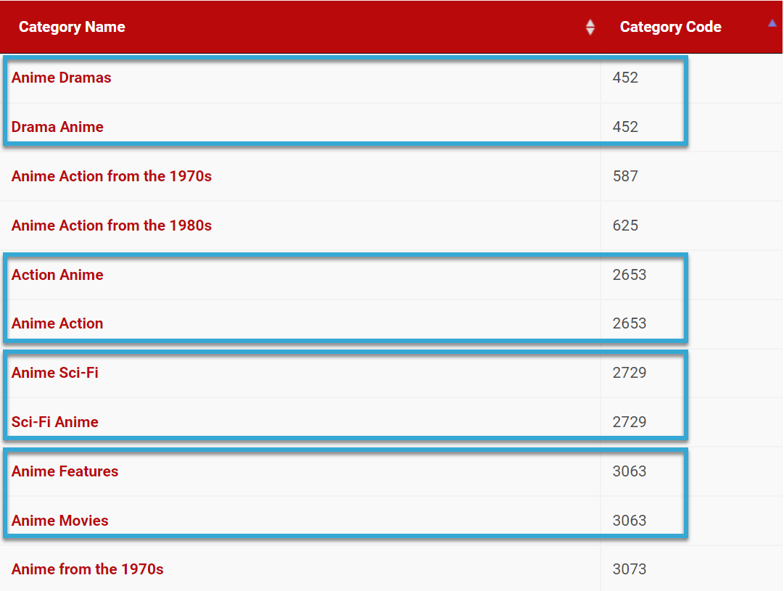Sort table by Category Code header

[x=670, y=28]
